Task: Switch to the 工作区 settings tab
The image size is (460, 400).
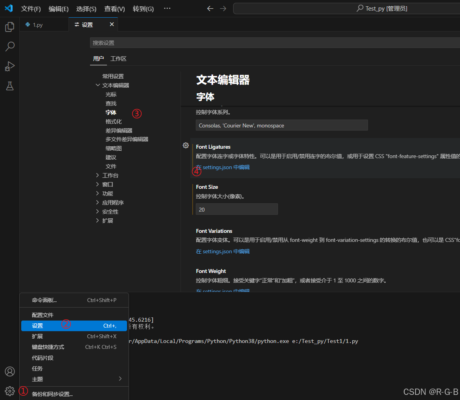Action: pos(118,59)
